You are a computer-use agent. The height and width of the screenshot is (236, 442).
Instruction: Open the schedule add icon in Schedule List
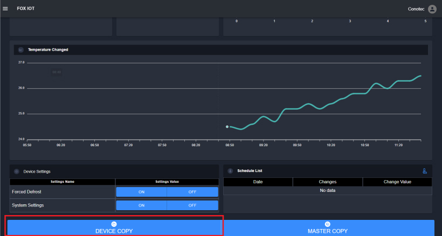click(425, 171)
